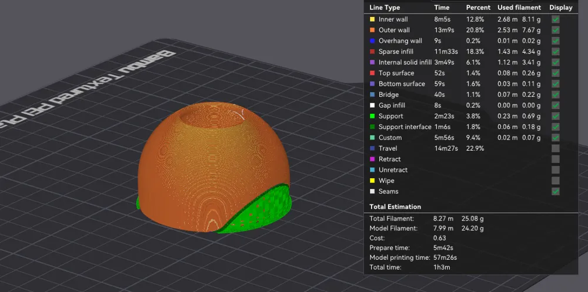This screenshot has width=588, height=292.
Task: Enable Travel display checkbox
Action: click(x=556, y=148)
